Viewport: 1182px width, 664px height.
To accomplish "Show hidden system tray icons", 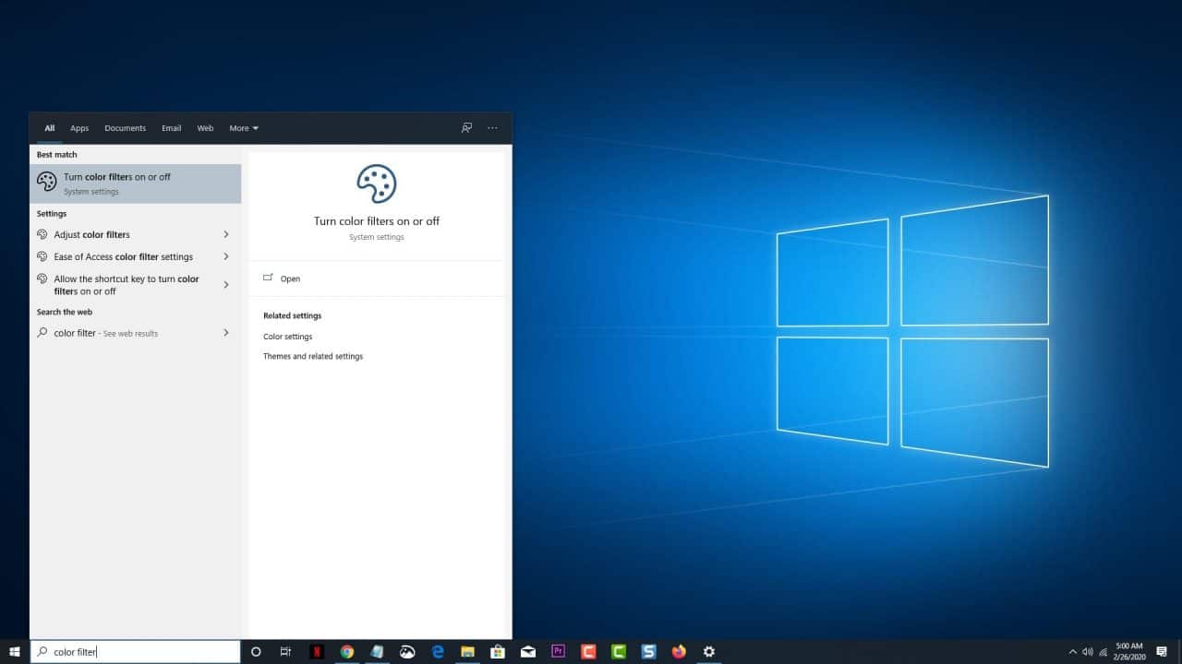I will pos(1072,652).
